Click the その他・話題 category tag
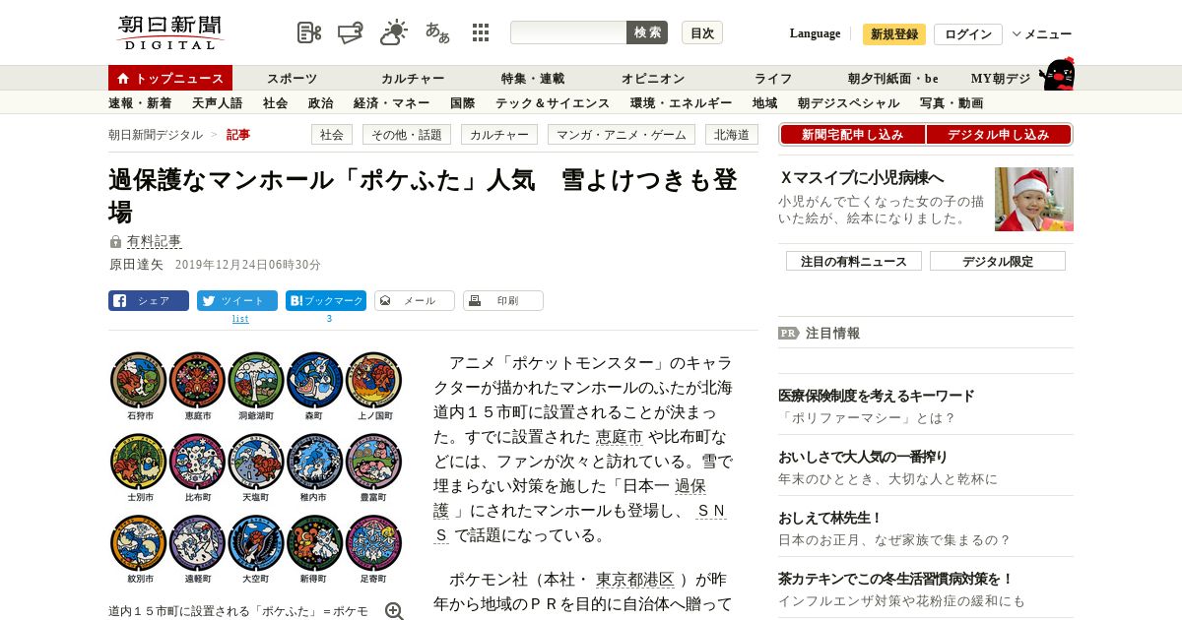 click(x=407, y=135)
